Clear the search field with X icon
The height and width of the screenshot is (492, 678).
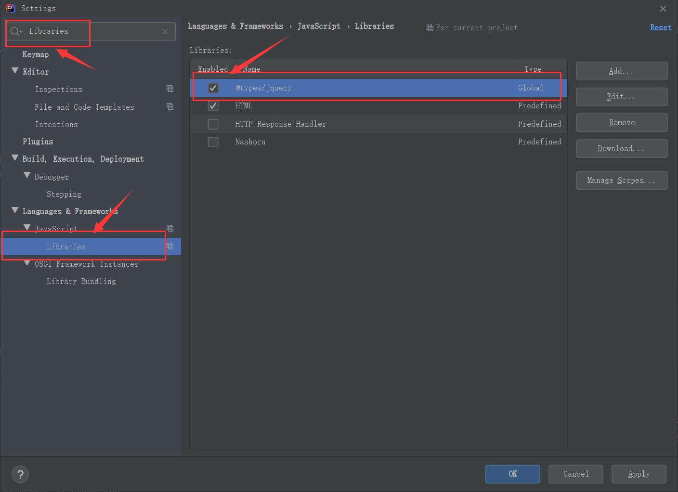[x=165, y=31]
